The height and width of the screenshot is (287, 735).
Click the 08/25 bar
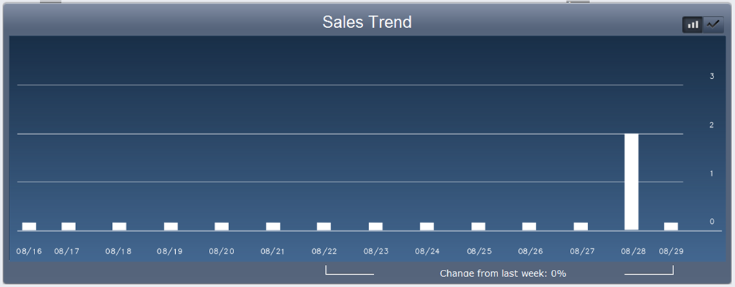478,226
